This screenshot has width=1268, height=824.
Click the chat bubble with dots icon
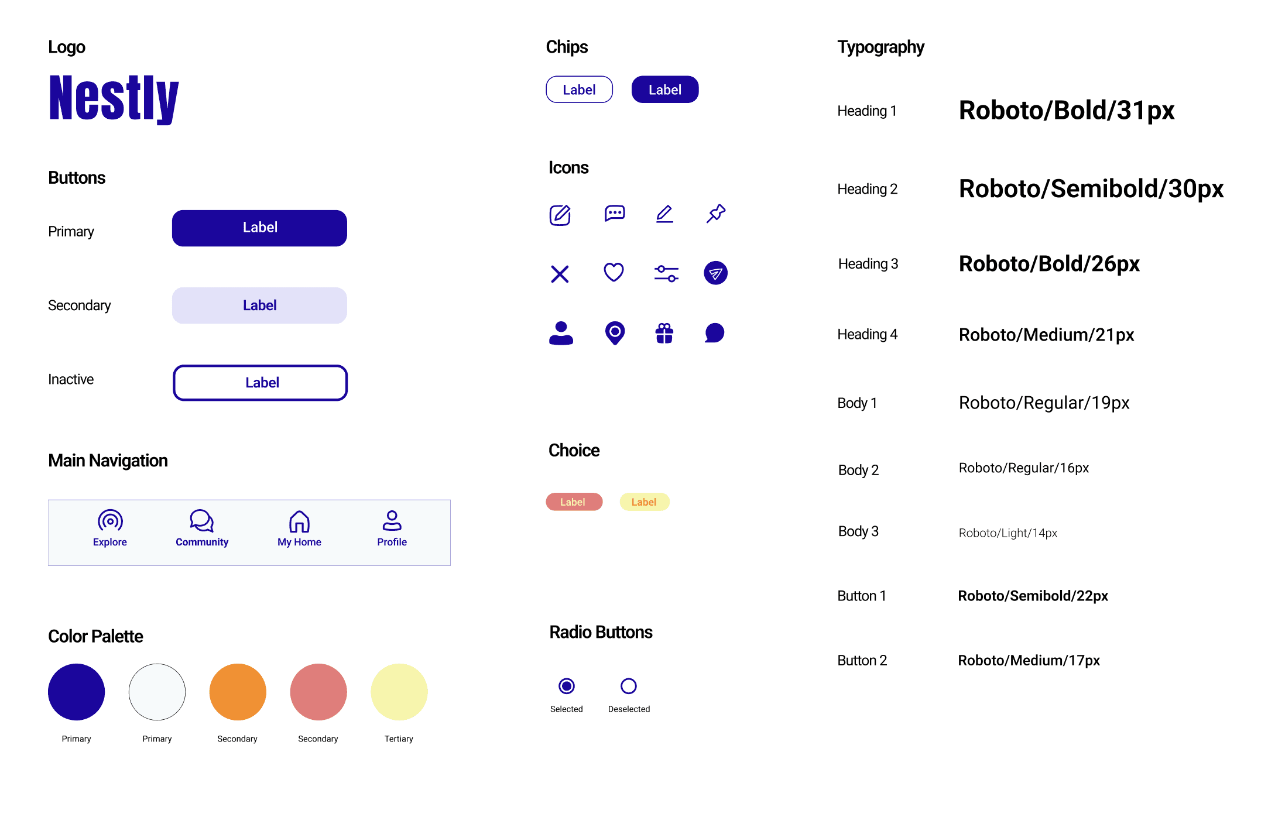pos(614,214)
